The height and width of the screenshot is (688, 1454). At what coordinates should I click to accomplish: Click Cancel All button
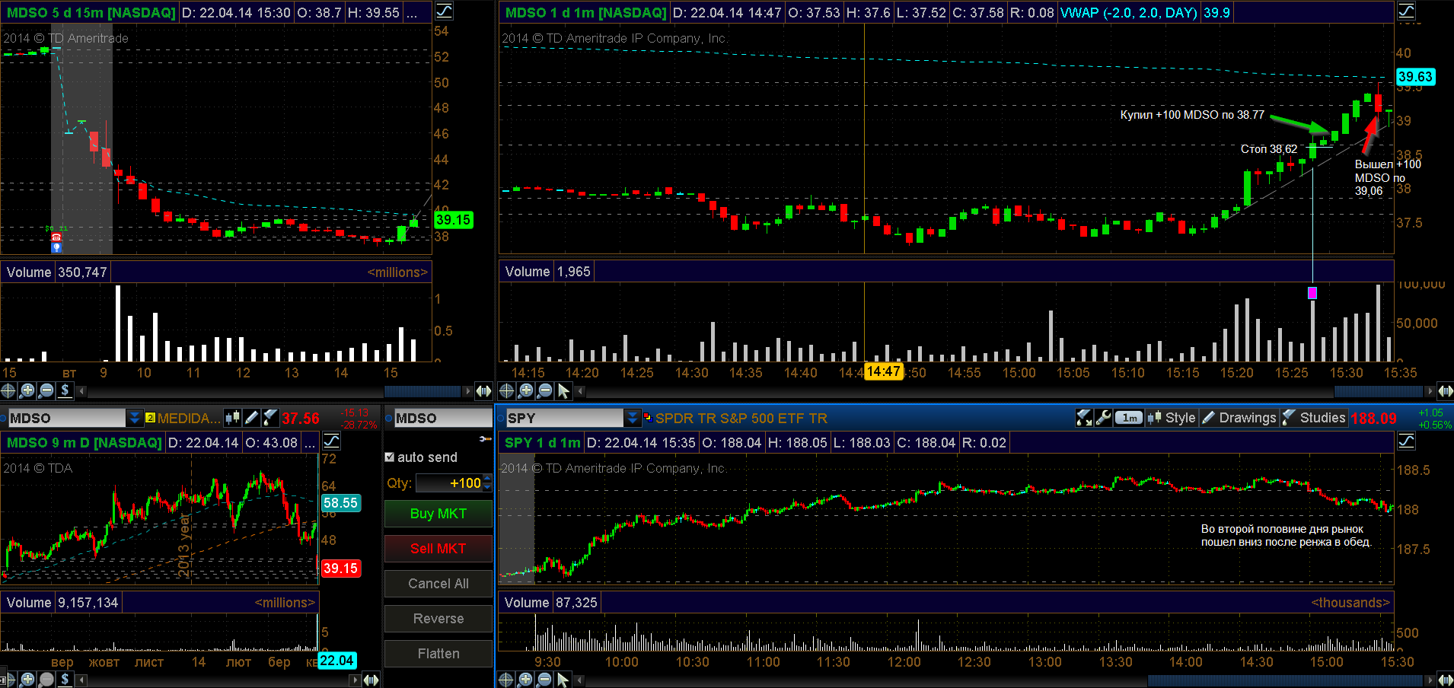pyautogui.click(x=438, y=584)
